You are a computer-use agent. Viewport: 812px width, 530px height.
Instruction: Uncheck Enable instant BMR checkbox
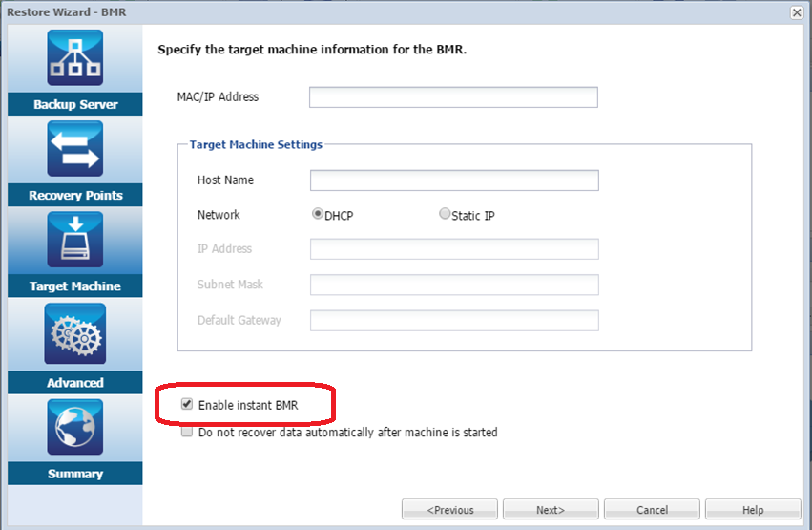point(187,405)
